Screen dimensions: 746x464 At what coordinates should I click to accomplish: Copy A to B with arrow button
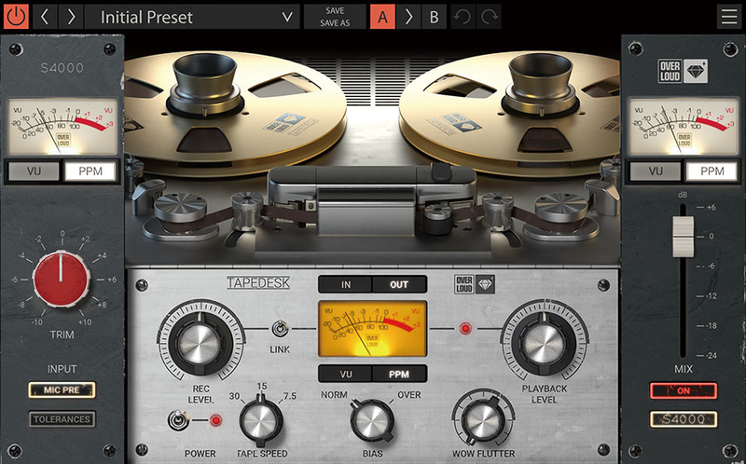pos(408,17)
